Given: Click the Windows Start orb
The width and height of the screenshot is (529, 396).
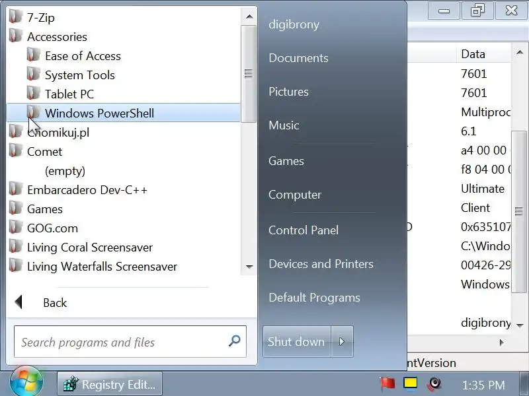Looking at the screenshot, I should [x=26, y=383].
